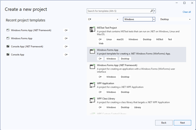Viewport: 196px width, 130px height.
Task: Click Windows tag under selected Windows Forms App
Action: point(111,59)
